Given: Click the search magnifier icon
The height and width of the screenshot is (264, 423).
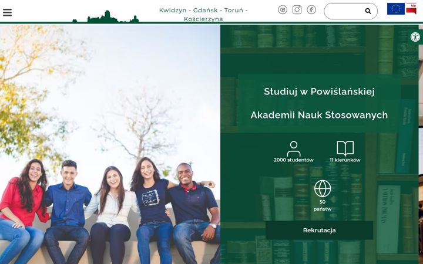Looking at the screenshot, I should (368, 11).
